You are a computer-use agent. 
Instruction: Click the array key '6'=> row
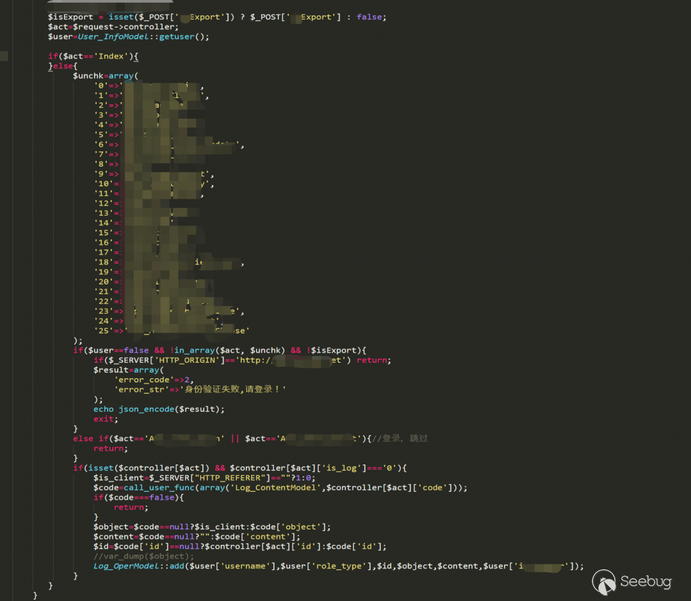pos(169,145)
